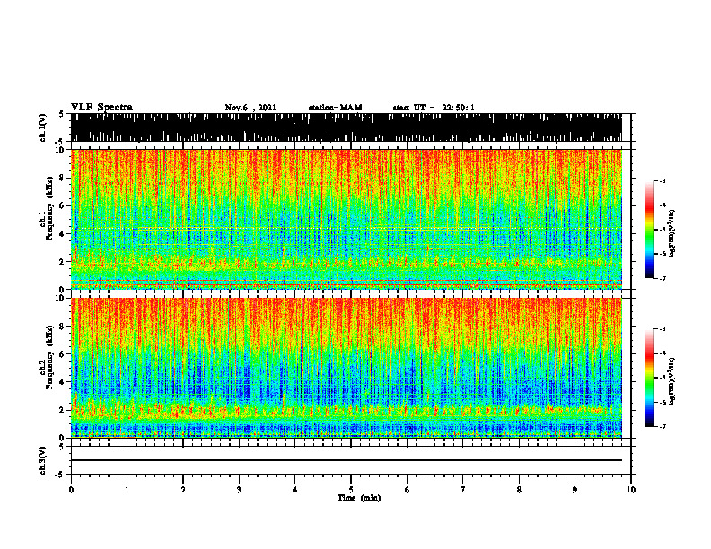This screenshot has width=711, height=549.
Task: Click the "VLF Spectra" plot title
Action: click(x=101, y=107)
